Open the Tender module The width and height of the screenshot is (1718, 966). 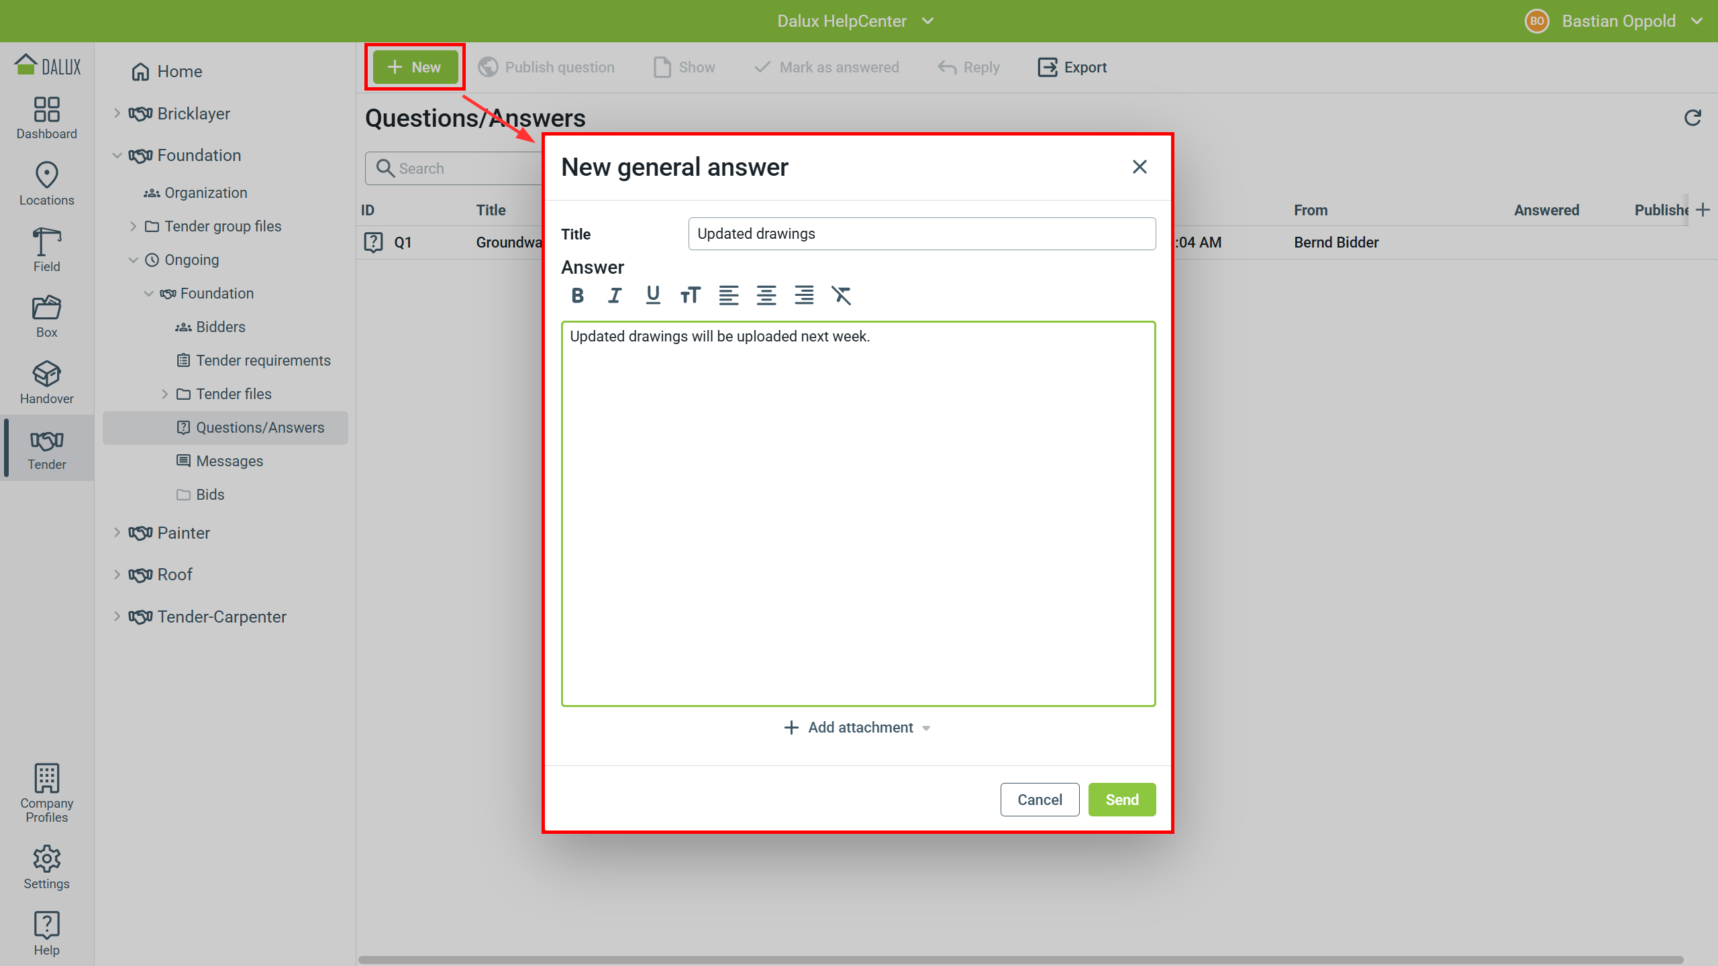(x=47, y=449)
